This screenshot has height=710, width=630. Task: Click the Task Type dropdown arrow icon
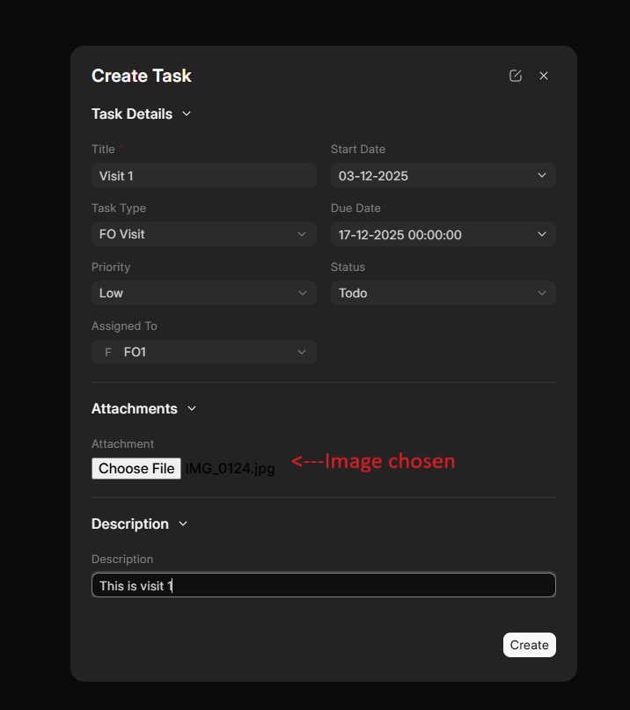tap(304, 234)
